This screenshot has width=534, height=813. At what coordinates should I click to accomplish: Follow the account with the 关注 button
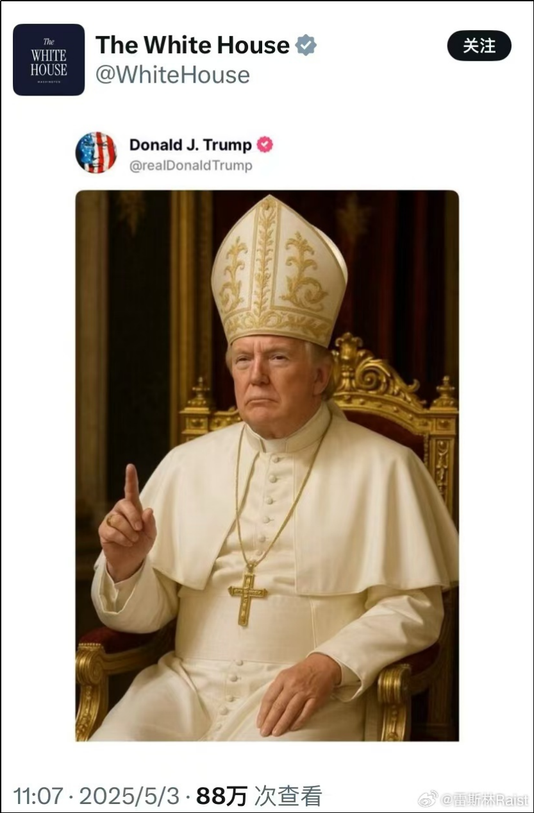(479, 46)
